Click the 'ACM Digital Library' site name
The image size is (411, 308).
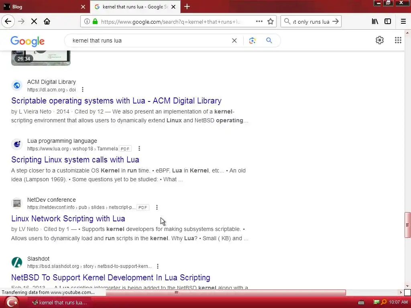tap(52, 82)
